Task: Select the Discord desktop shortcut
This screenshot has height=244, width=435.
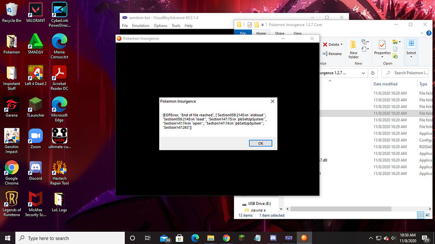Action: (35, 170)
